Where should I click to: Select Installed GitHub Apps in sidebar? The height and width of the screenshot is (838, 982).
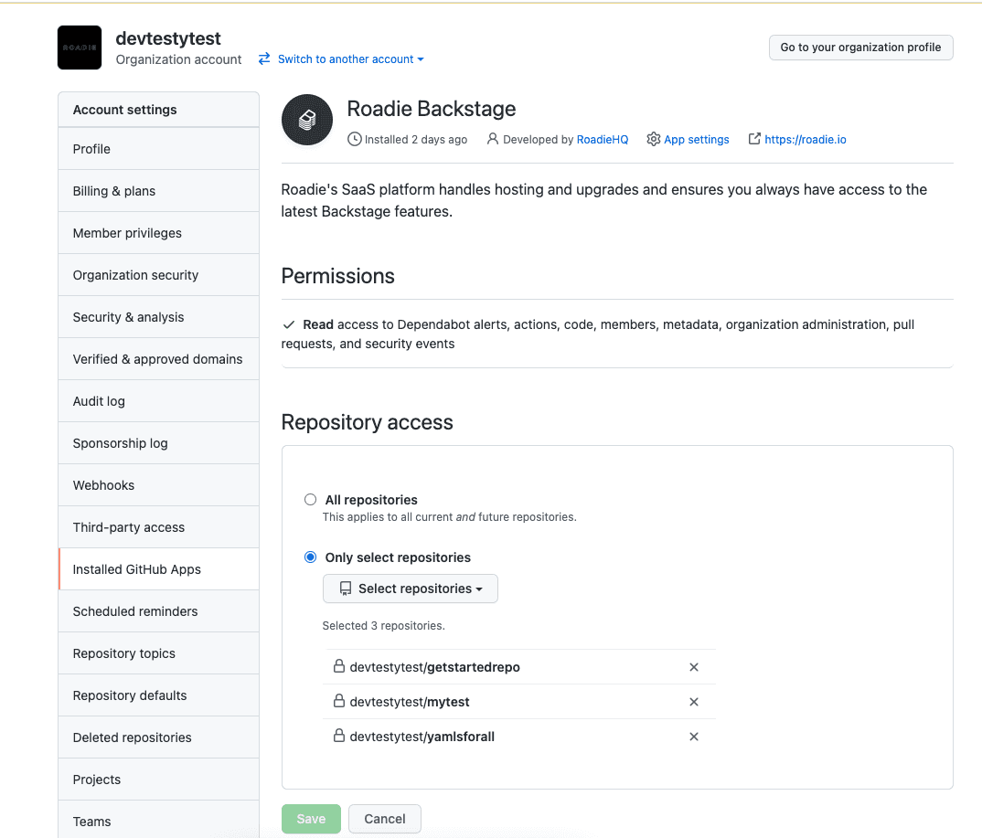tap(158, 569)
